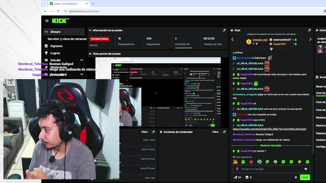Click the green Chat send button
Screen dimensions: 326x183
pyautogui.click(x=305, y=177)
